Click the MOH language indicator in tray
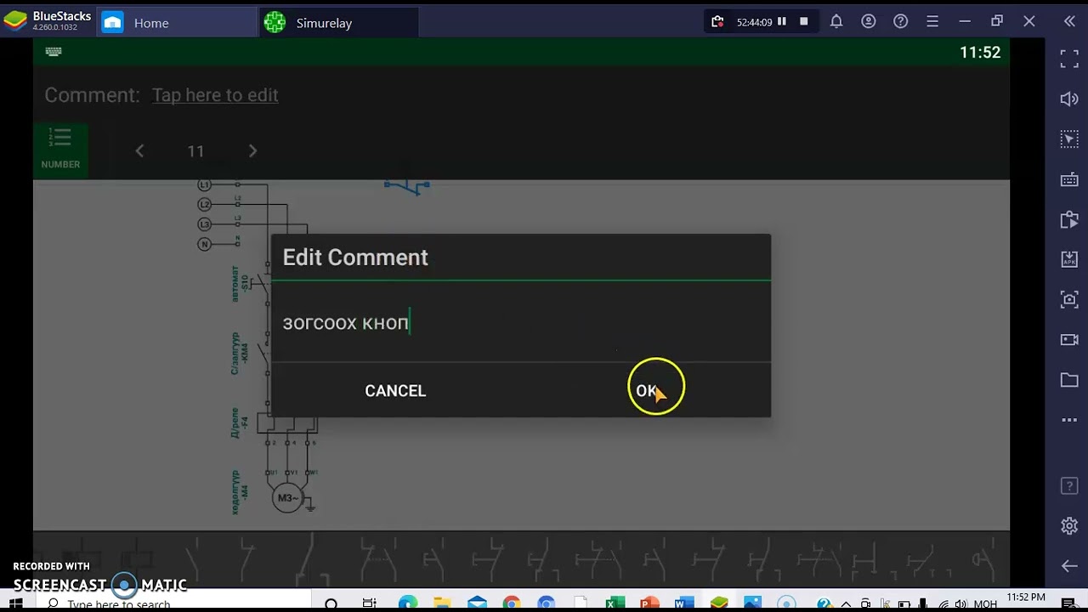The width and height of the screenshot is (1088, 612). [x=985, y=604]
